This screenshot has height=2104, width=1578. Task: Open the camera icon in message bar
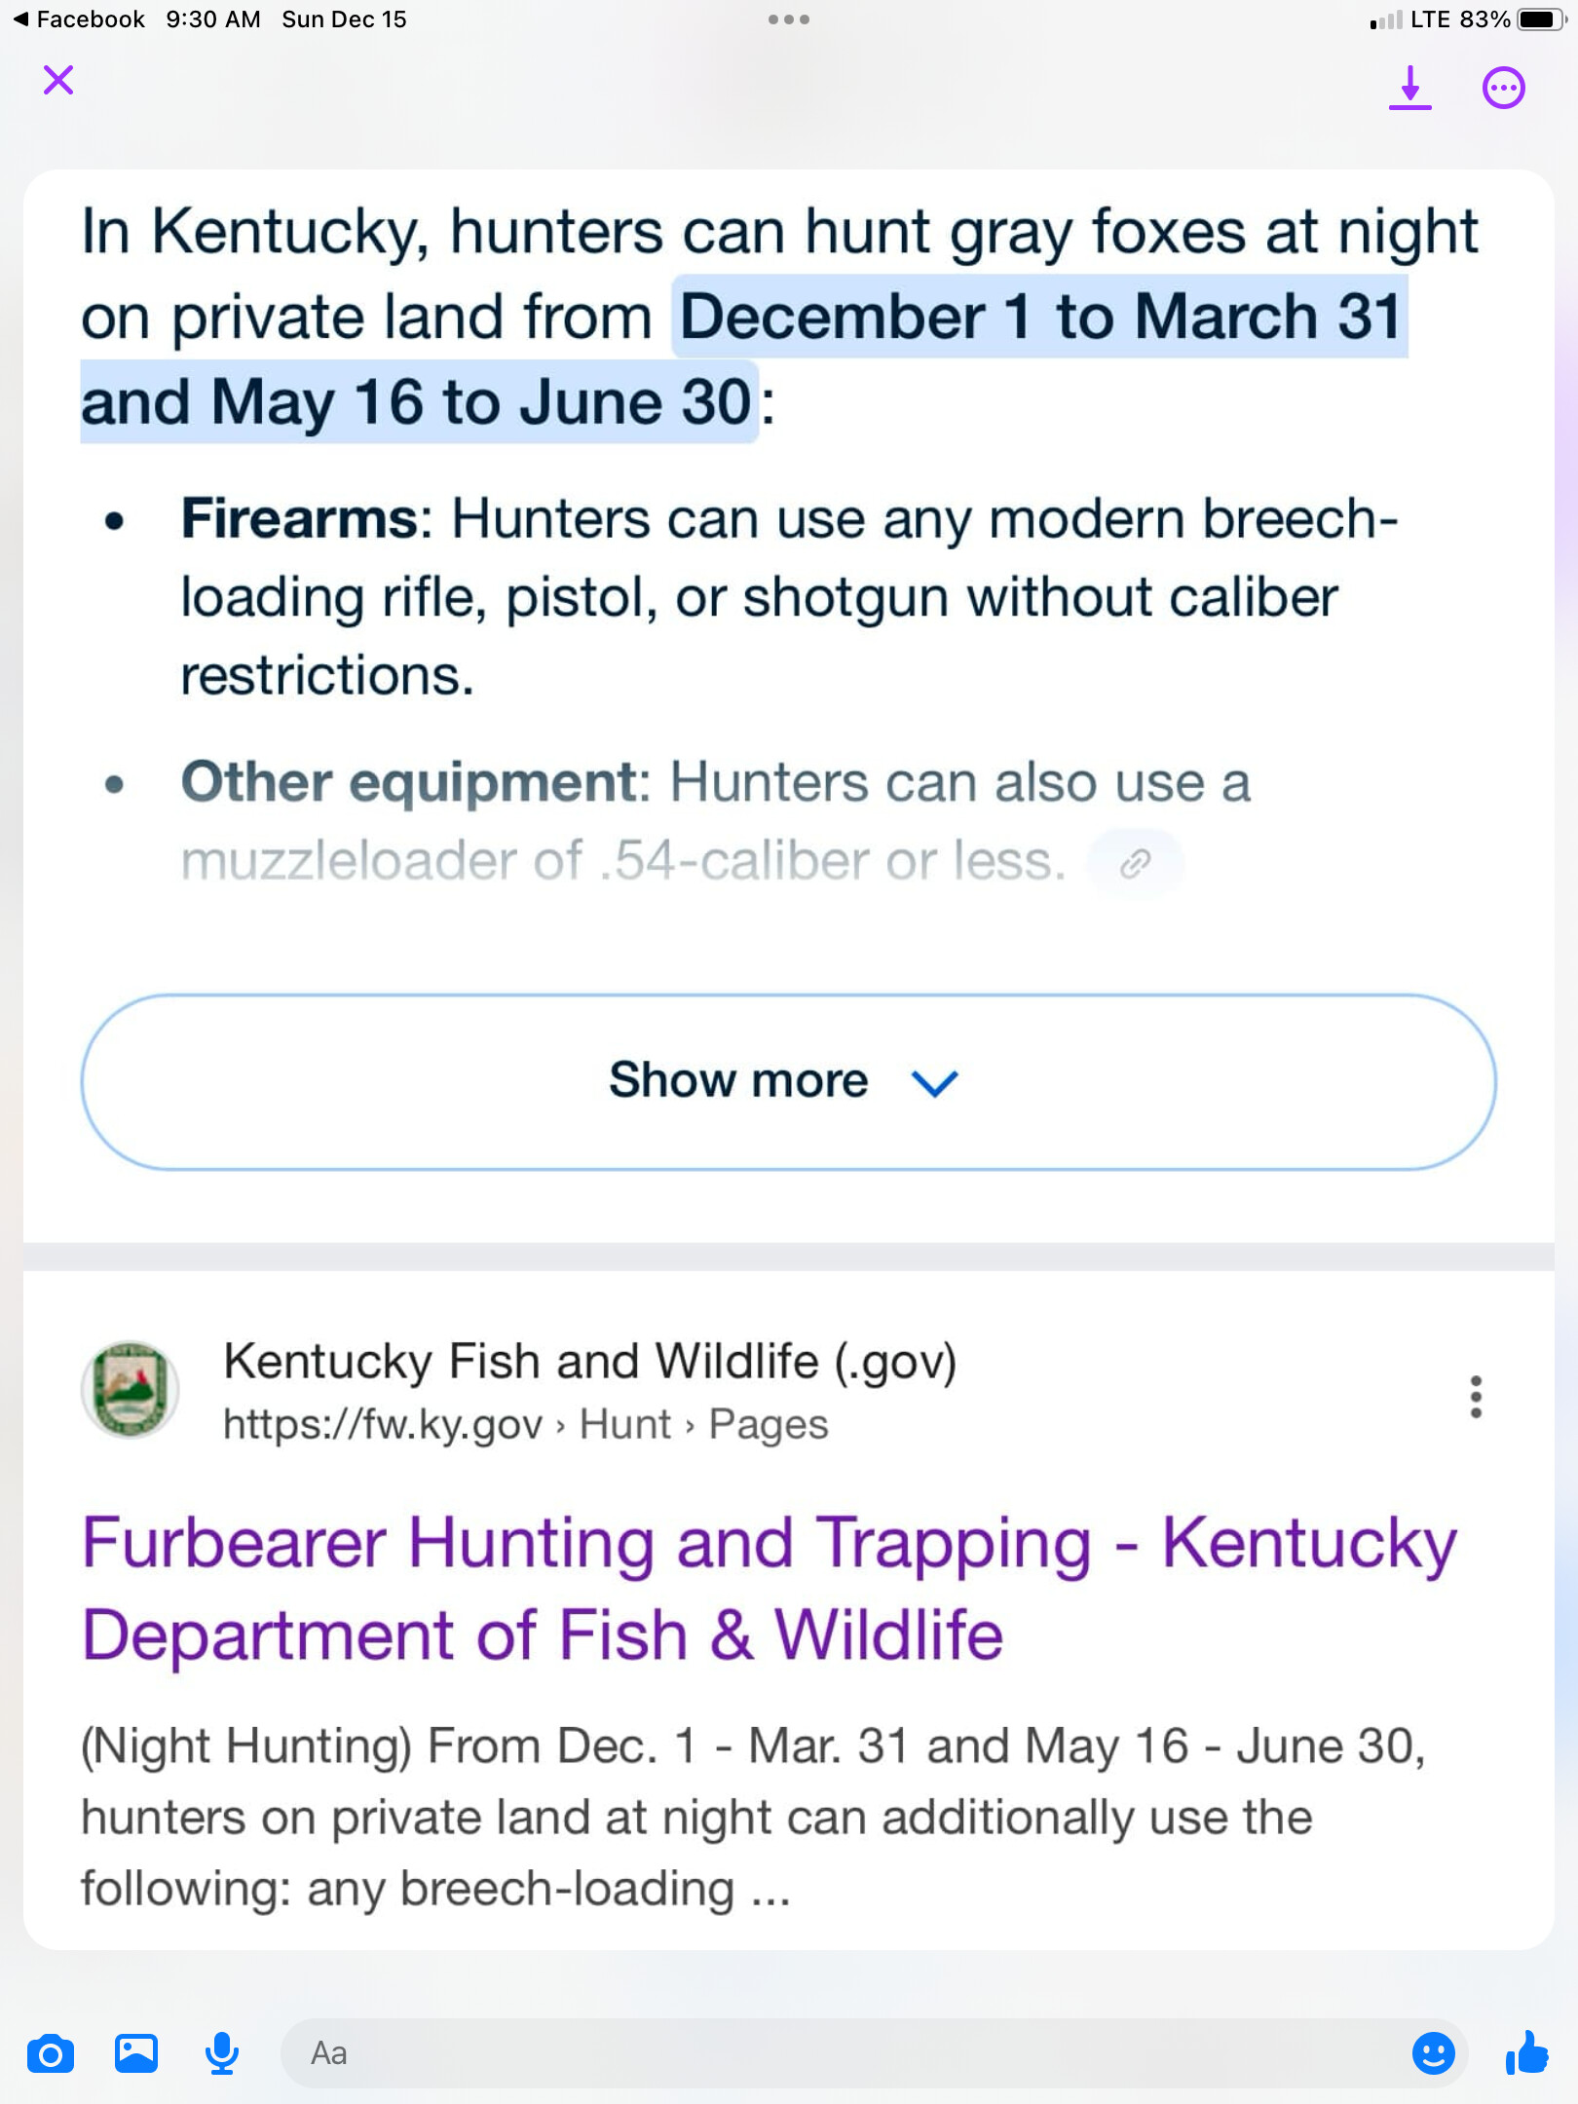click(51, 2053)
